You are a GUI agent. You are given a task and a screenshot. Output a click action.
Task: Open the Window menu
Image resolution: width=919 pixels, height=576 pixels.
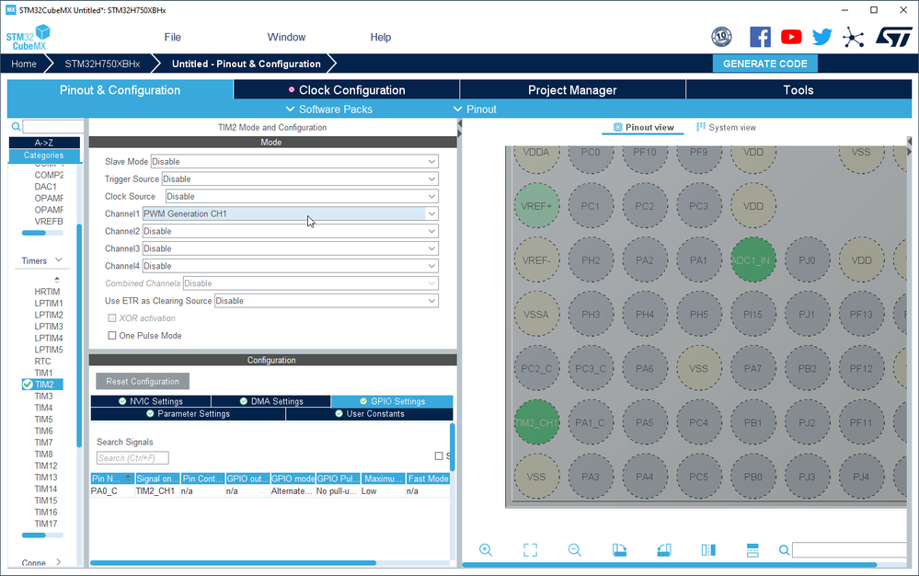(286, 37)
